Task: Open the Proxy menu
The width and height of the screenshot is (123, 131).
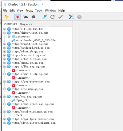Action: tap(29, 10)
